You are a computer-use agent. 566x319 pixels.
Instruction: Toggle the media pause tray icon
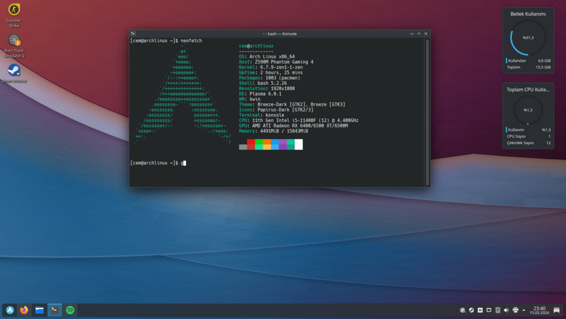tap(480, 310)
